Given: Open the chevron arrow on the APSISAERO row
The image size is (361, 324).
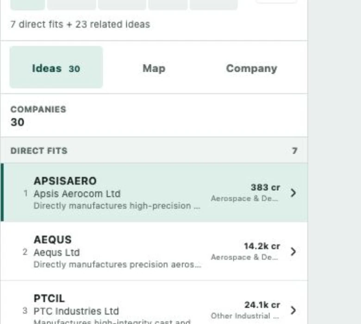Looking at the screenshot, I should [x=293, y=193].
